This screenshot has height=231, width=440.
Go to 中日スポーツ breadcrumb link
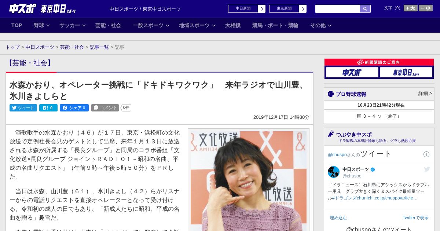click(40, 47)
